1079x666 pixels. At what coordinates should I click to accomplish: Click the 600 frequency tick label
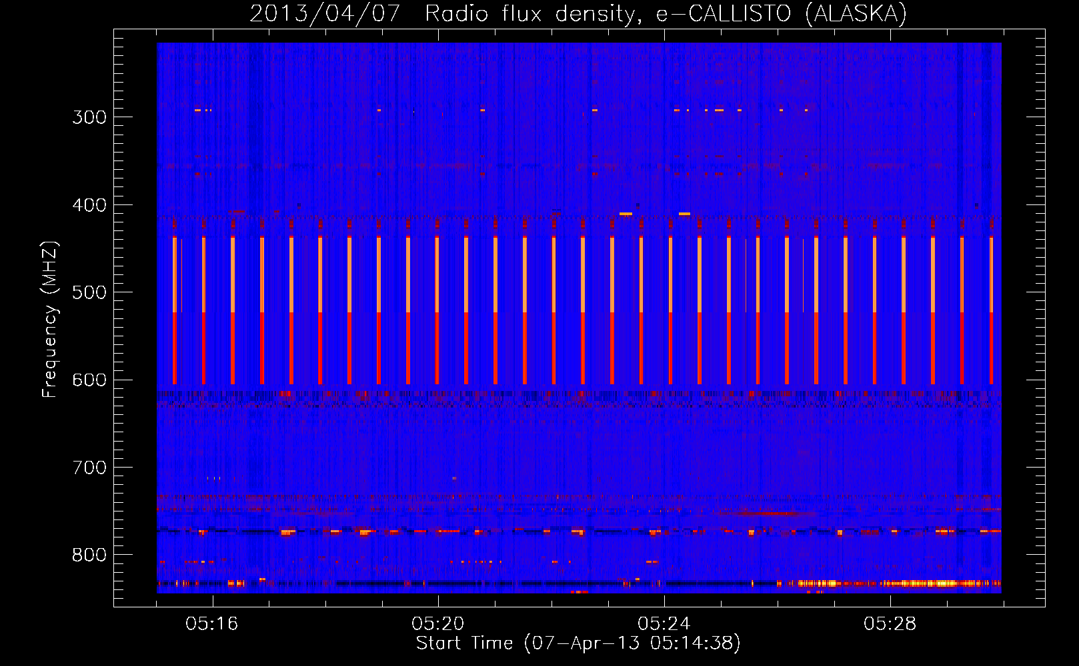[x=89, y=380]
